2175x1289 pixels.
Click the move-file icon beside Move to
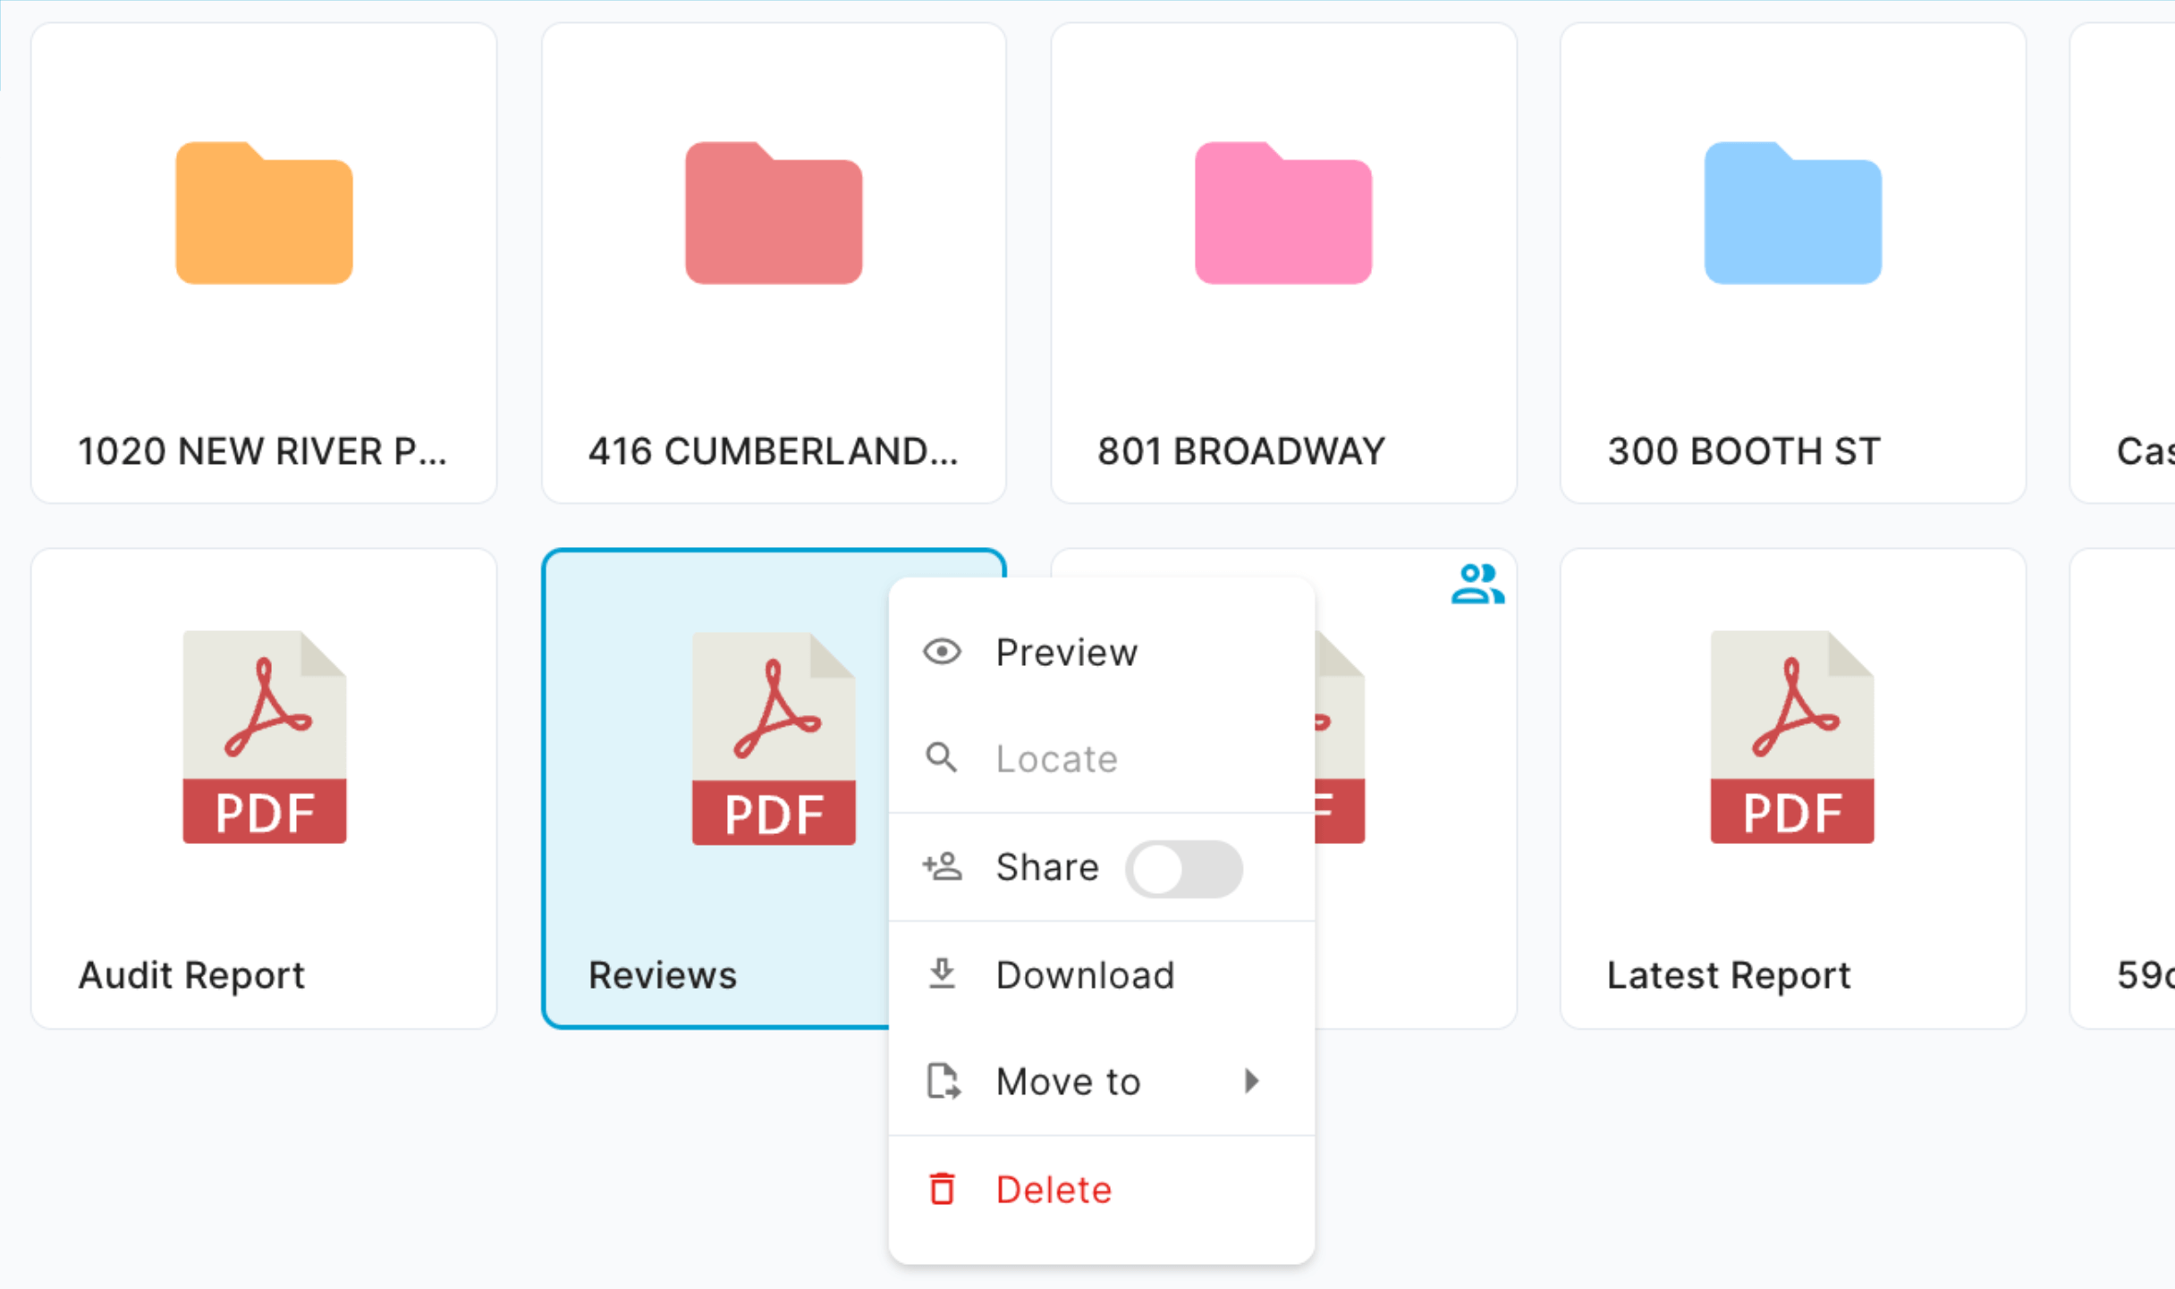click(943, 1081)
